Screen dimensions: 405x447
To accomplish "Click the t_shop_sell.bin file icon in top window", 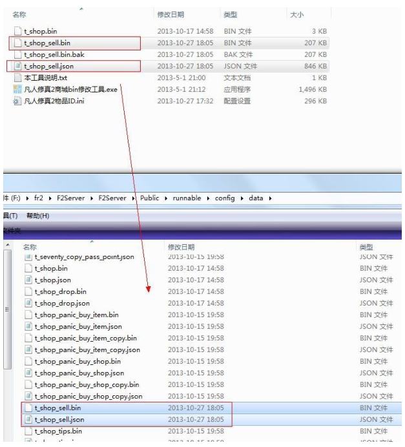I will pos(17,43).
